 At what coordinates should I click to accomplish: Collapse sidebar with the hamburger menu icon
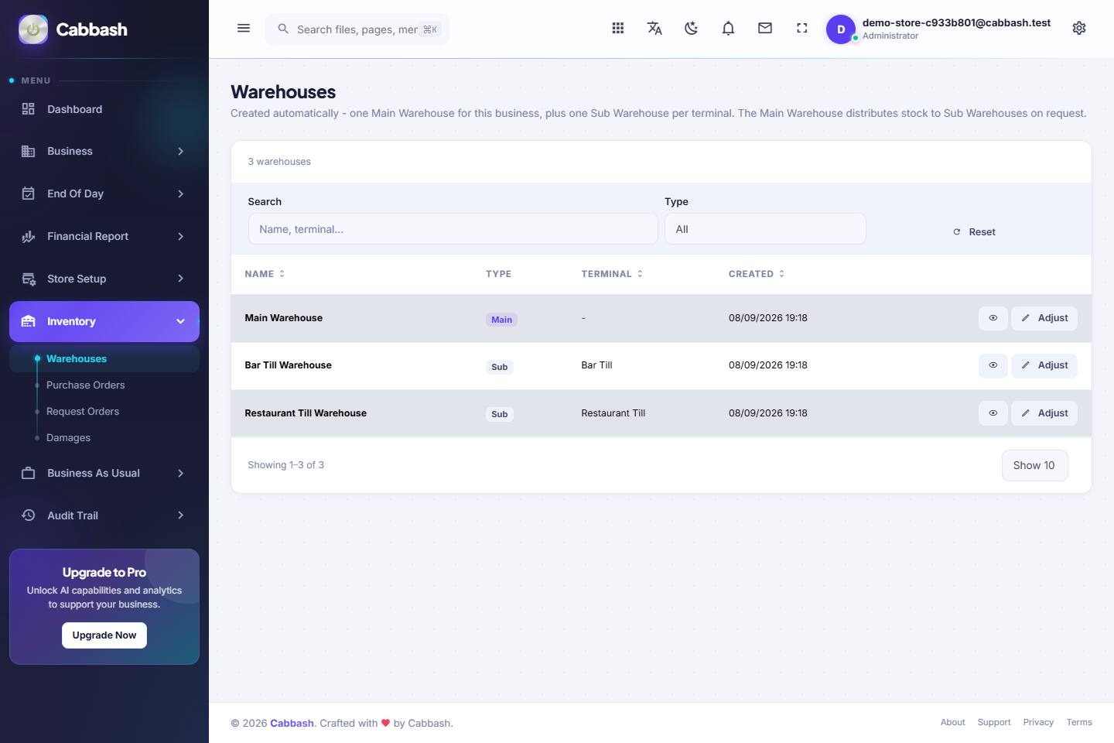coord(244,29)
